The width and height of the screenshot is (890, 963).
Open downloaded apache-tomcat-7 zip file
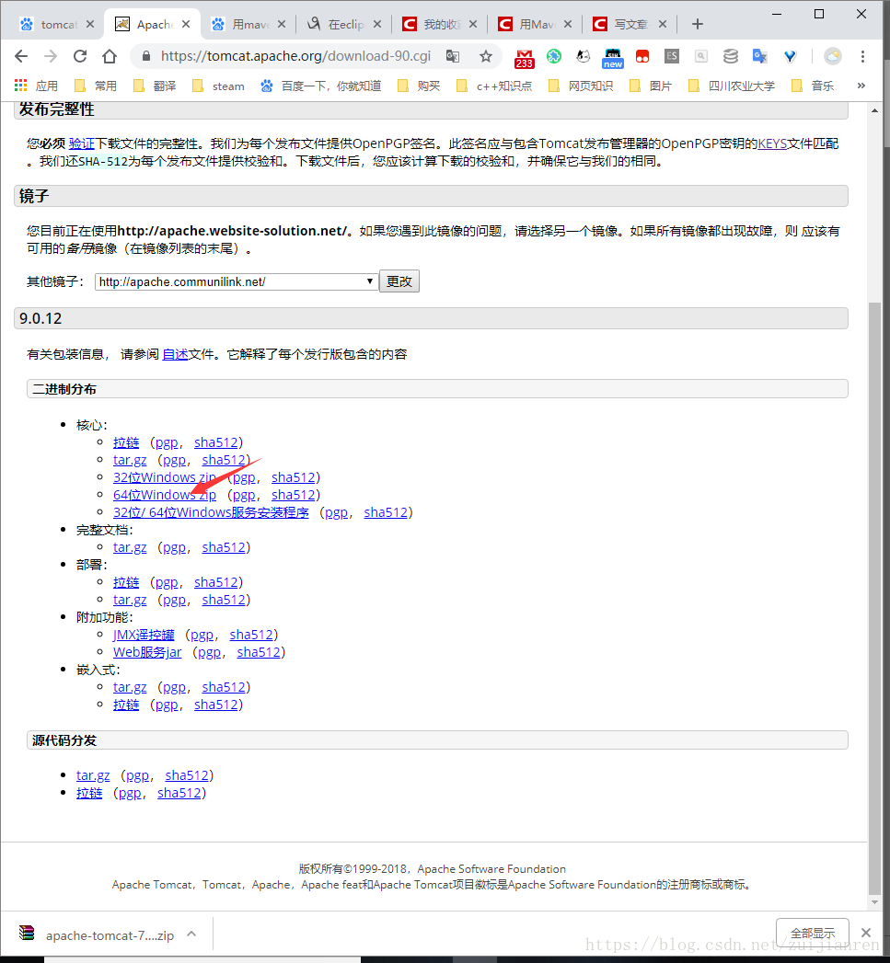click(x=98, y=934)
